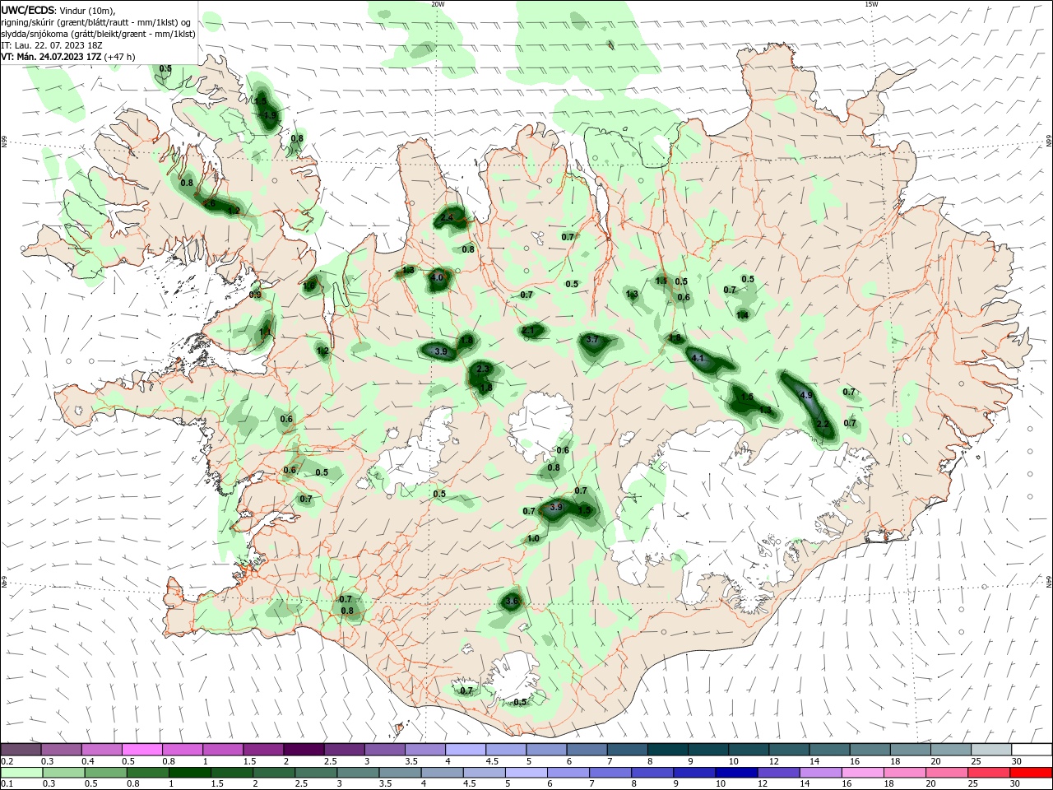Image resolution: width=1053 pixels, height=790 pixels.
Task: Click the 1.4 precipitation value
Action: (x=743, y=315)
